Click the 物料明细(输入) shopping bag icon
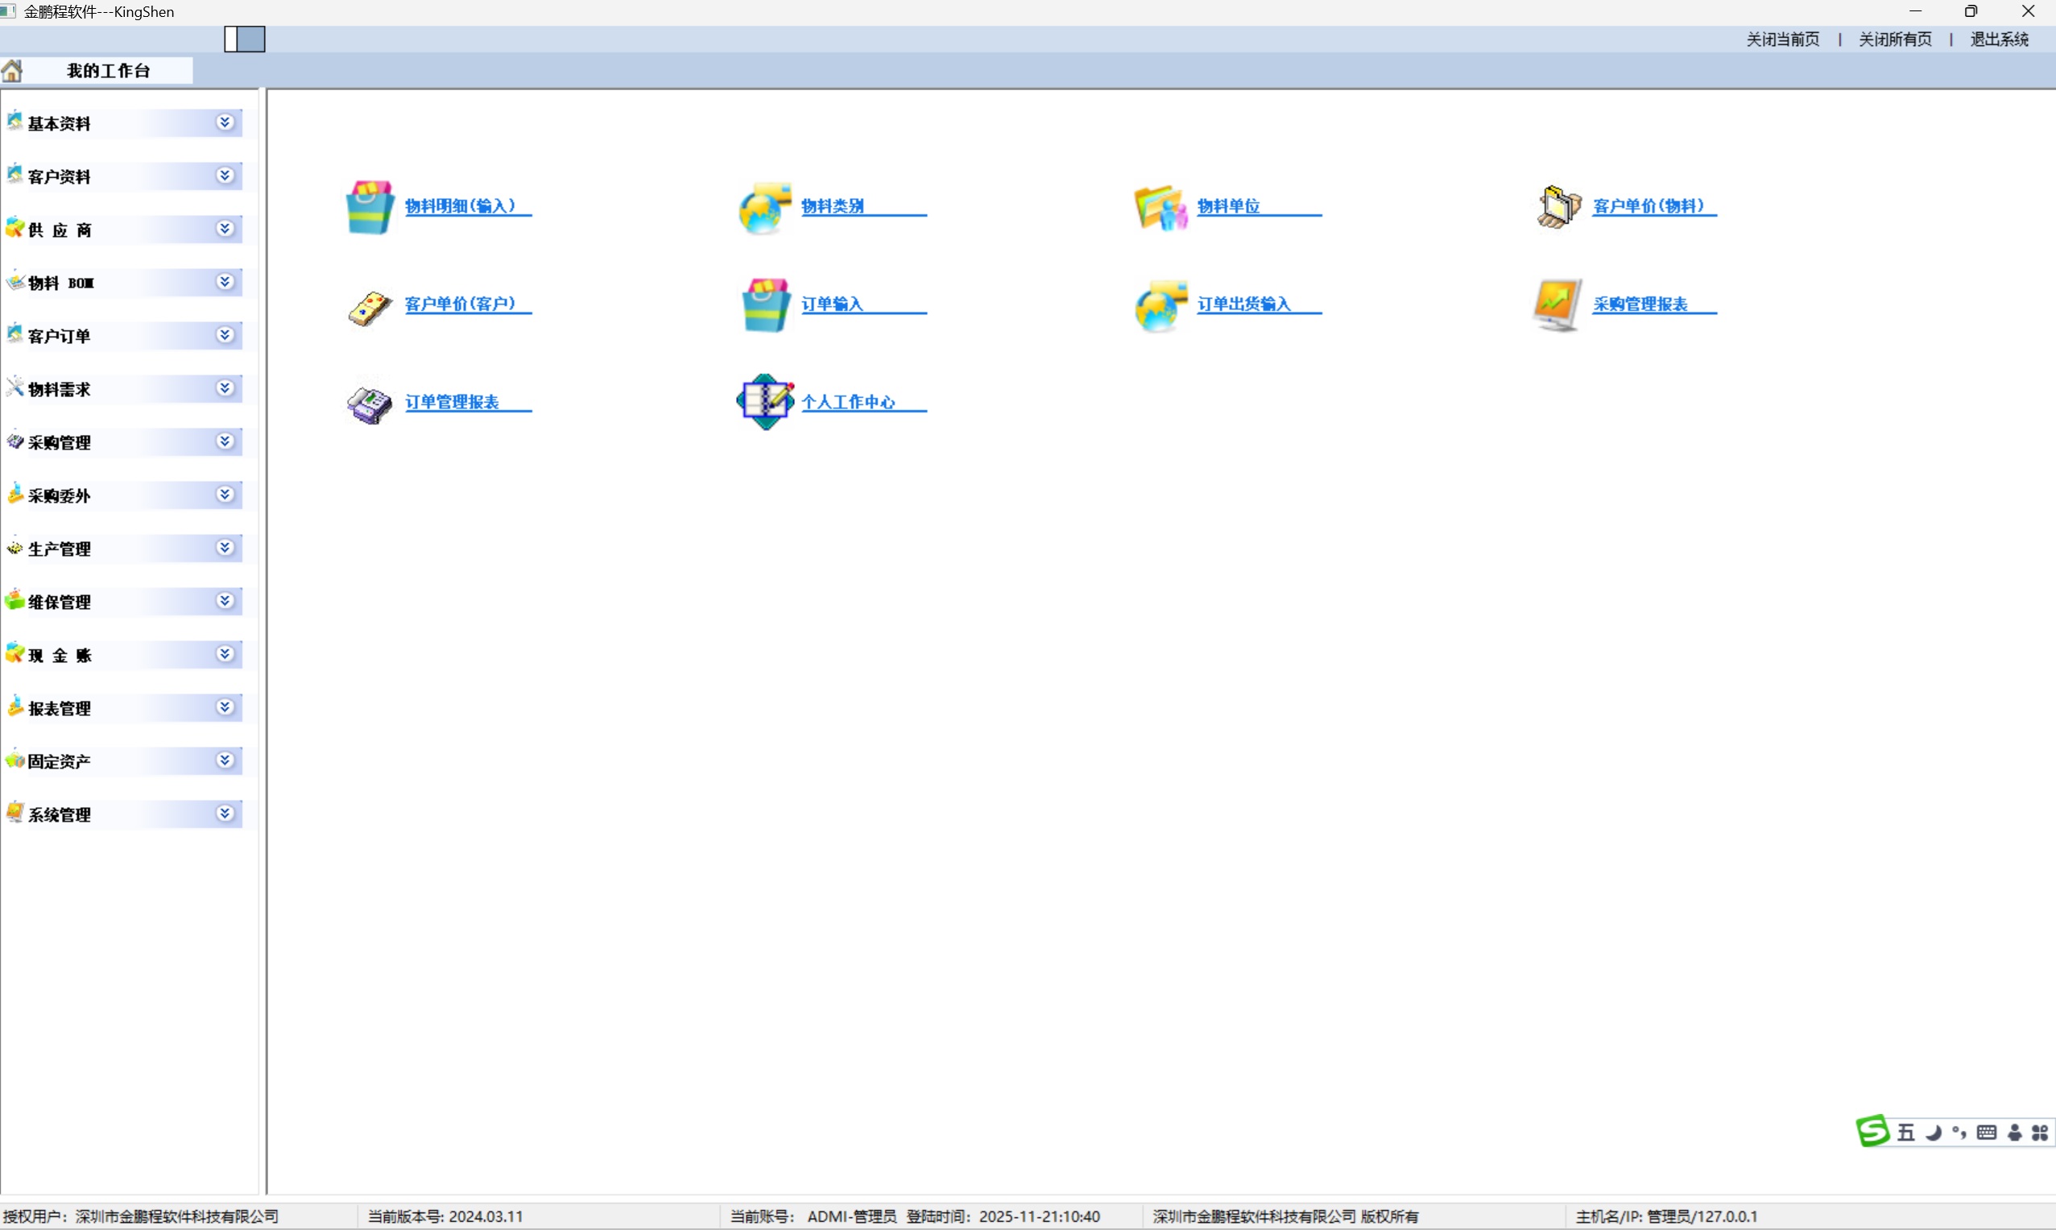This screenshot has width=2056, height=1230. click(370, 207)
